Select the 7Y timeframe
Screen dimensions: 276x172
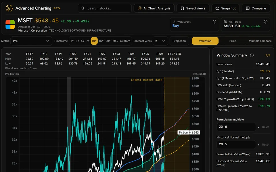tap(88, 41)
